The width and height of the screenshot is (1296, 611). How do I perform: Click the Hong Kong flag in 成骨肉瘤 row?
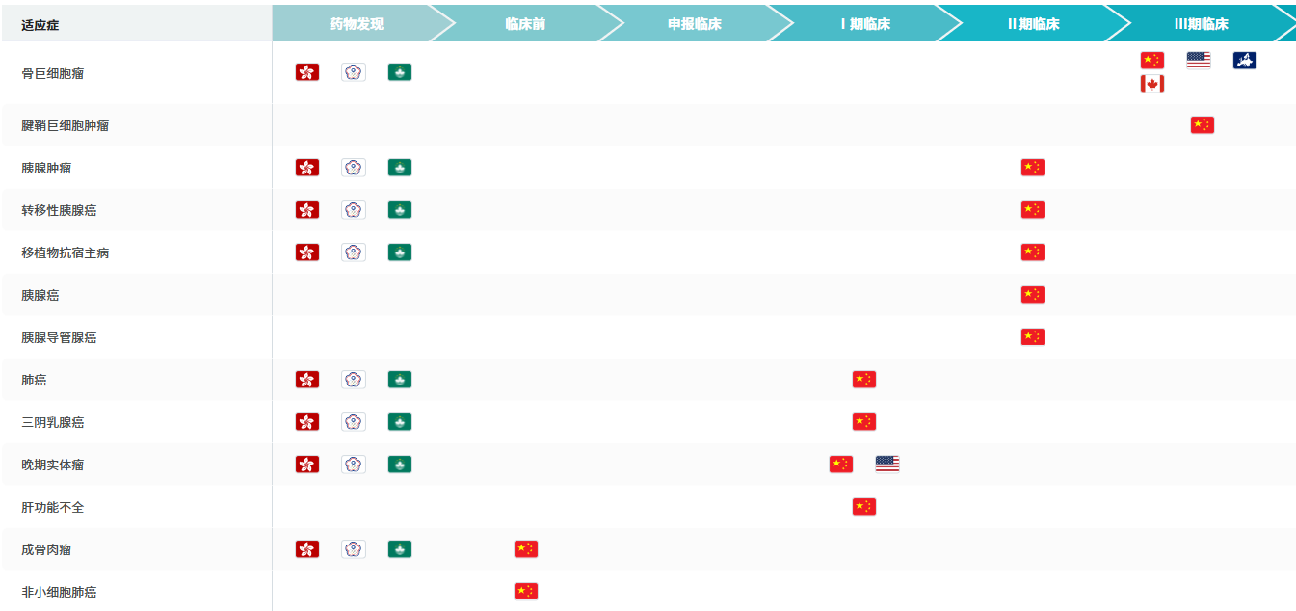307,549
